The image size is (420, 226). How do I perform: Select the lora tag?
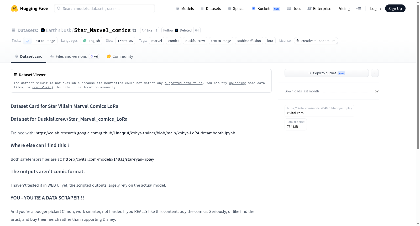tap(270, 41)
